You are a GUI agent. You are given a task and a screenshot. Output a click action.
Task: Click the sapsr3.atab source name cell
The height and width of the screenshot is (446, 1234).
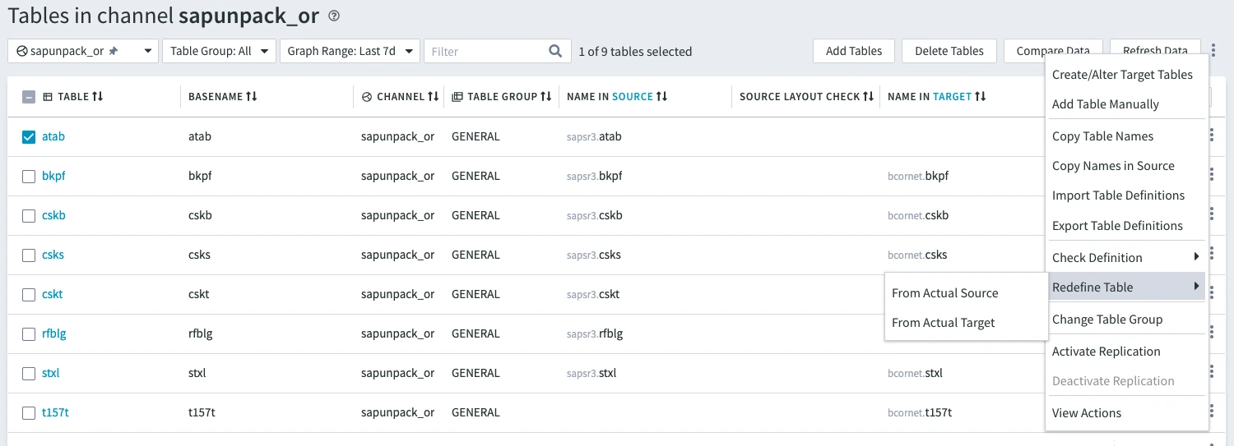coord(594,136)
